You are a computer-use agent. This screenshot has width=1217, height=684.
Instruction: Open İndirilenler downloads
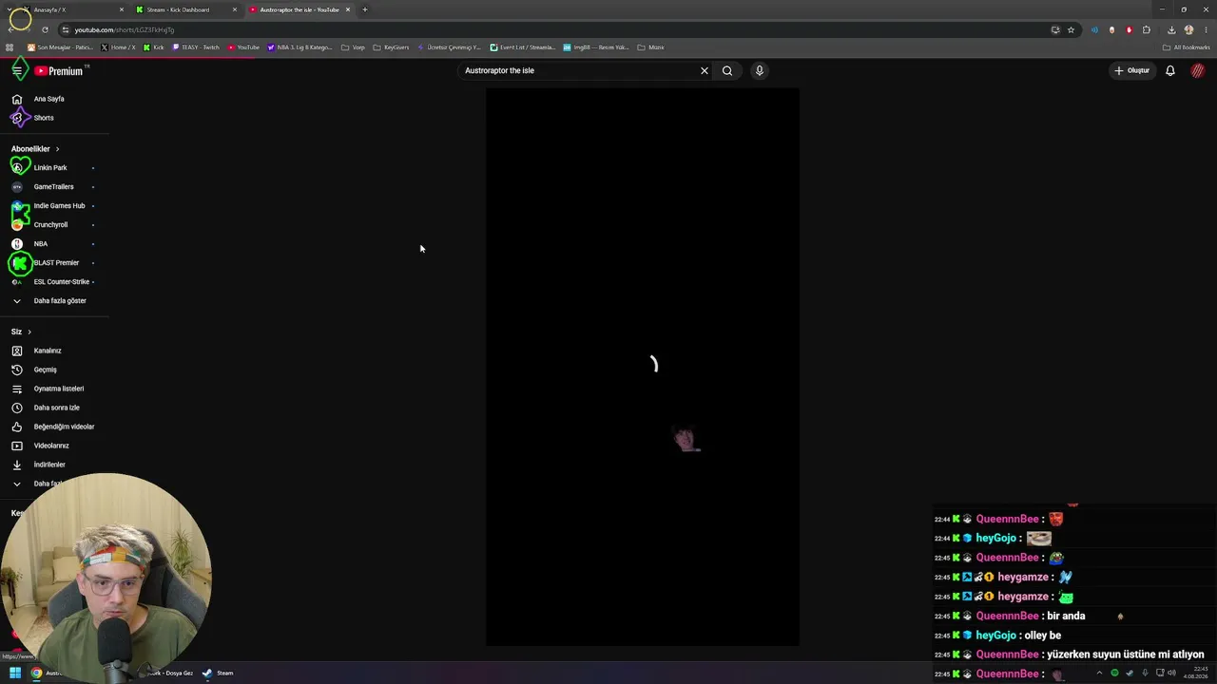tap(49, 465)
